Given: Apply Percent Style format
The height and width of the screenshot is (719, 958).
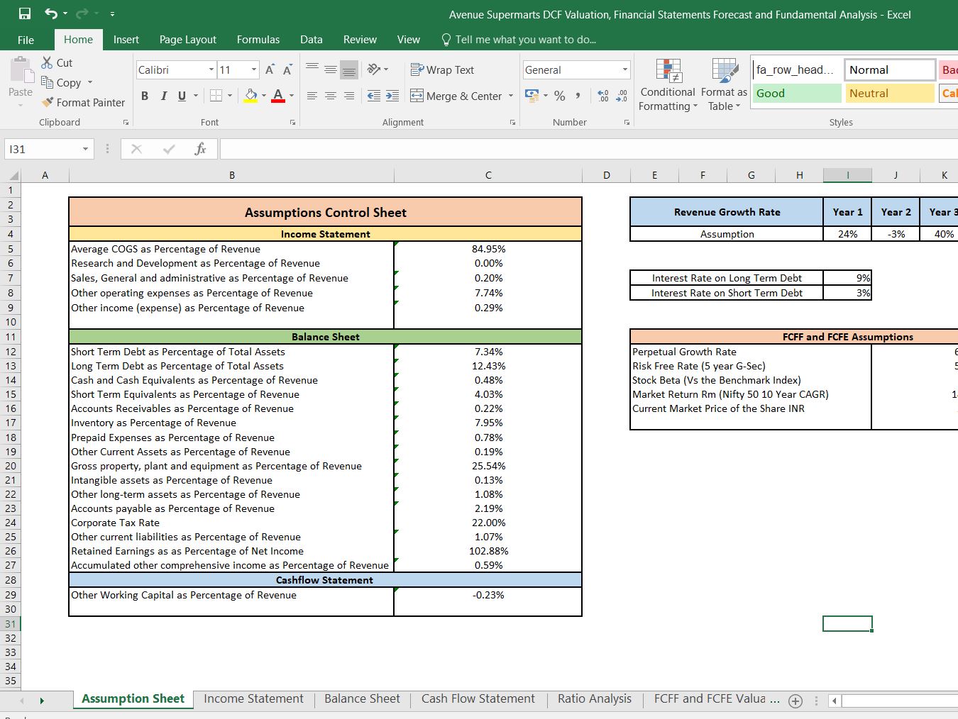Looking at the screenshot, I should click(x=560, y=96).
